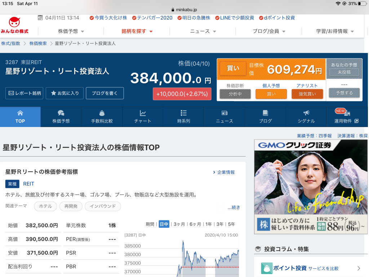The width and height of the screenshot is (369, 277).
Task: Open the dポイント投資 link
Action: click(x=277, y=18)
